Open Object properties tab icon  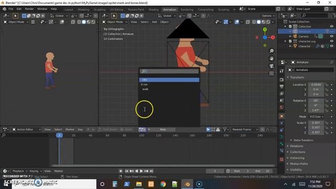281,116
